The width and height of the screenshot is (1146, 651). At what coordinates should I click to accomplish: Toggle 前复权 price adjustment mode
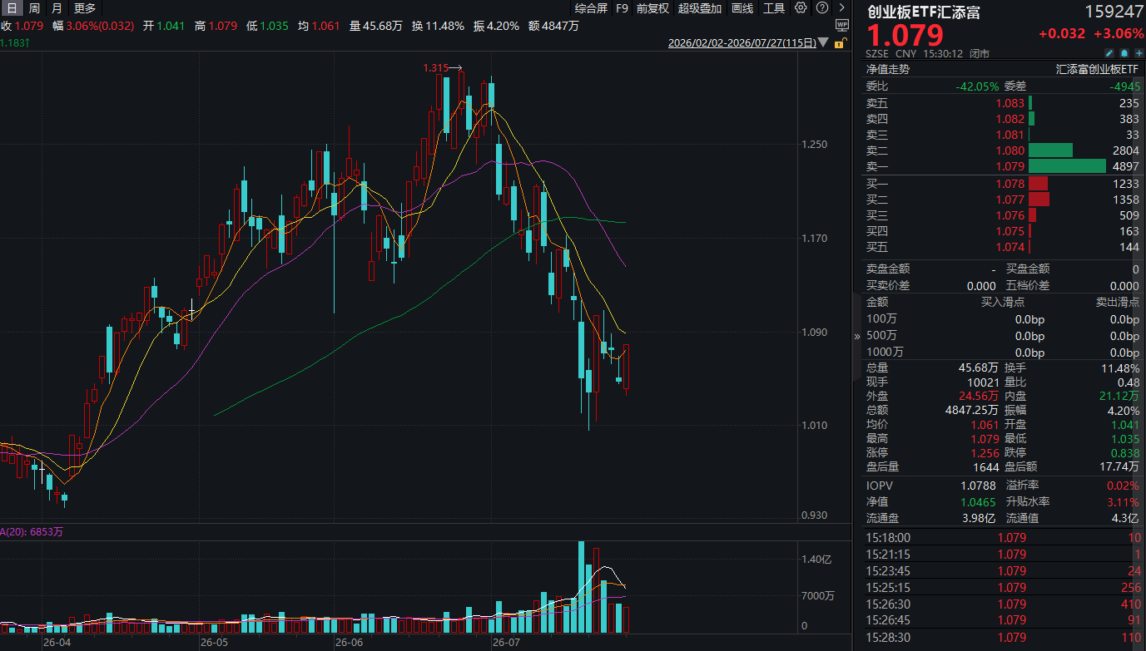click(652, 7)
